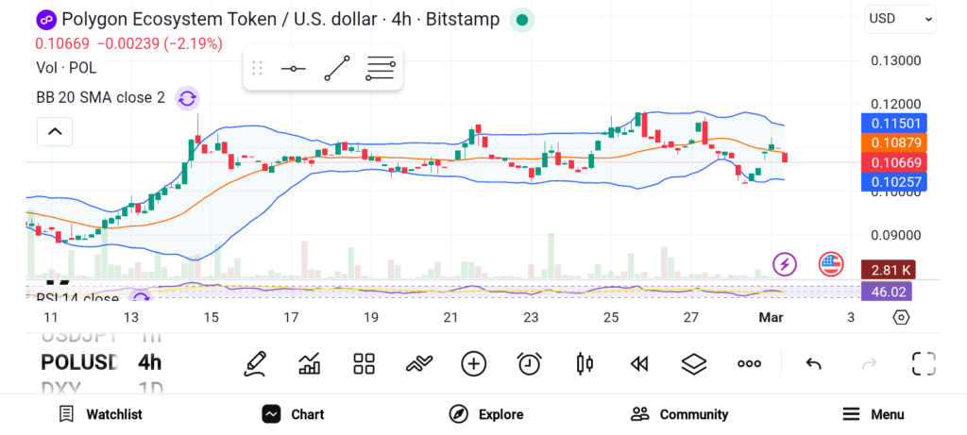Toggle the market open status indicator
967x435 pixels.
(521, 20)
